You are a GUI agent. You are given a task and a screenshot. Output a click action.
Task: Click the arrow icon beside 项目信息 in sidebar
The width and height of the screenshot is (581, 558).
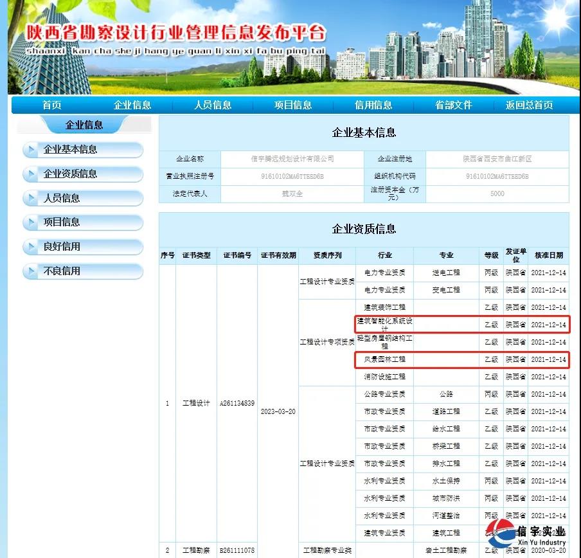coord(32,222)
